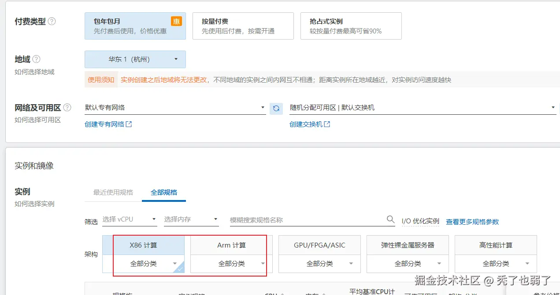Select the 按量付费 payment option

[243, 25]
